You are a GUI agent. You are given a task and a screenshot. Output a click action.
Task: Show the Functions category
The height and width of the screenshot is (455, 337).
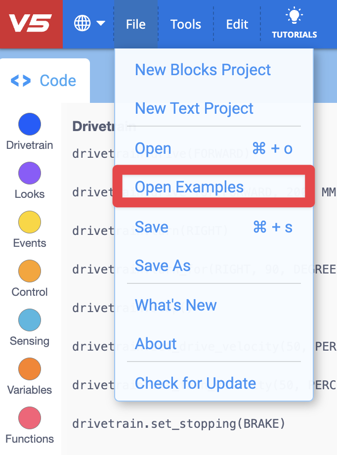point(30,418)
